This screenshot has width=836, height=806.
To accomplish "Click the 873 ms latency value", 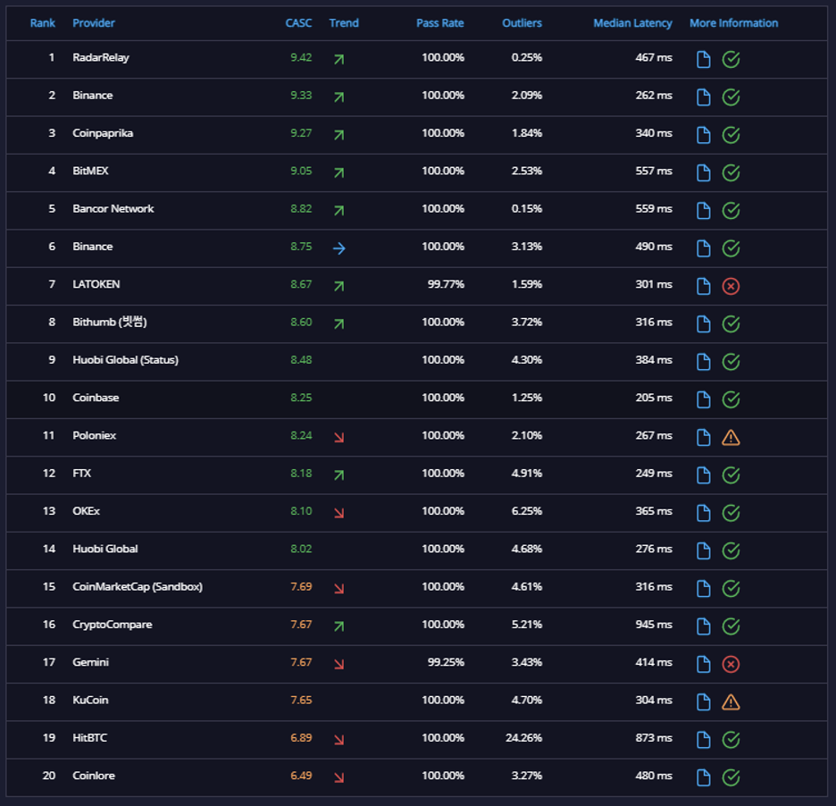I will (x=654, y=738).
